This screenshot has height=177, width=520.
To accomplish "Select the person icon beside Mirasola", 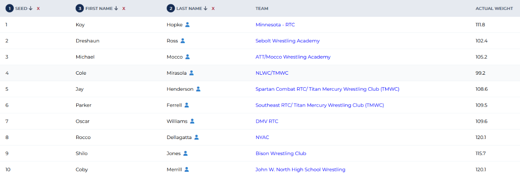I will click(192, 73).
